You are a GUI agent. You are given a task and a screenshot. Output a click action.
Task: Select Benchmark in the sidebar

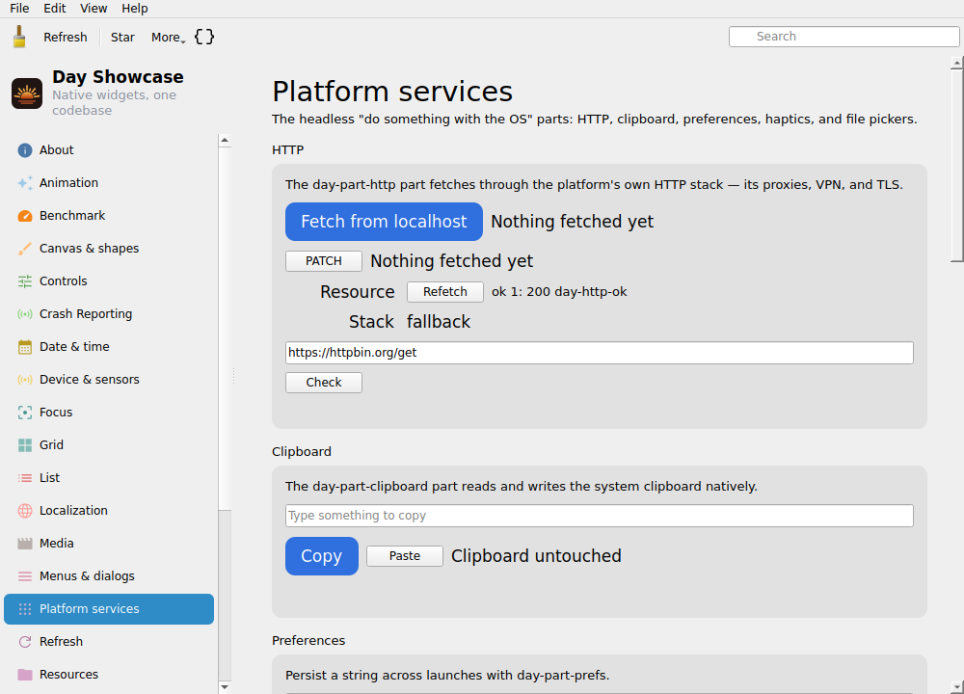[109, 216]
